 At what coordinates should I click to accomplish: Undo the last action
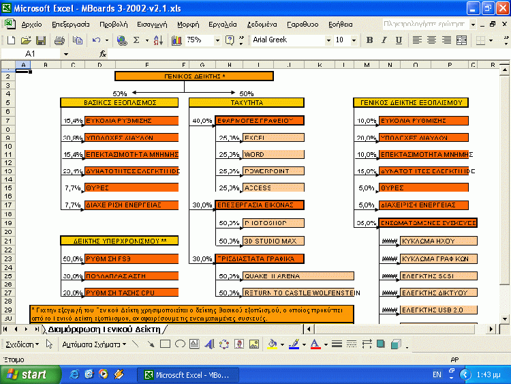pos(96,40)
